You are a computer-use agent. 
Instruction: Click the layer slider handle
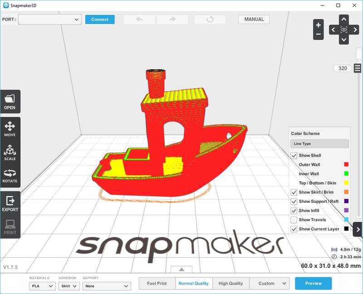(x=358, y=68)
